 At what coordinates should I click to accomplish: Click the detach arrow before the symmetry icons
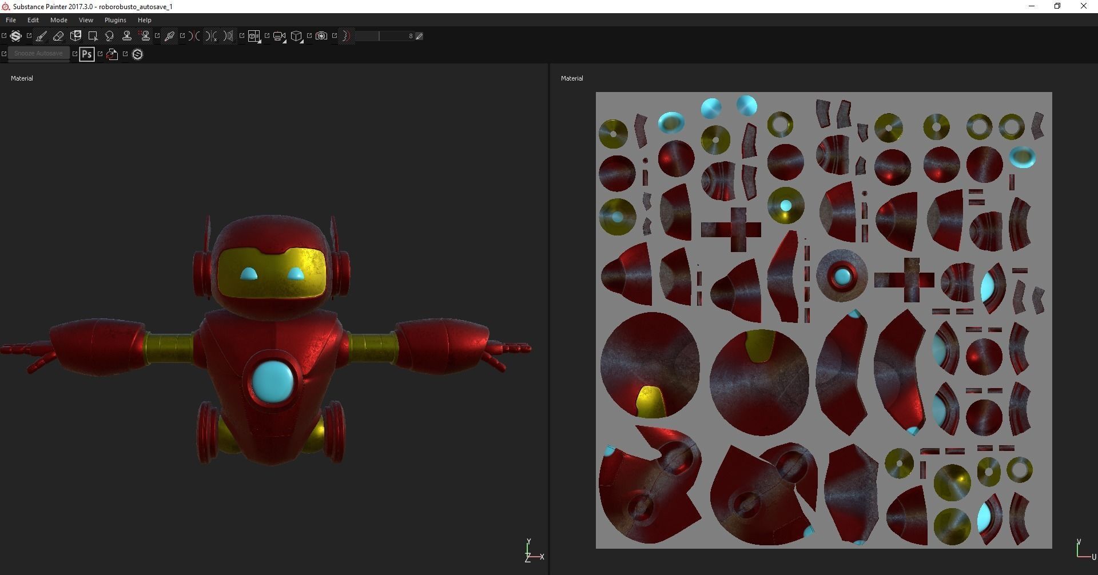182,35
